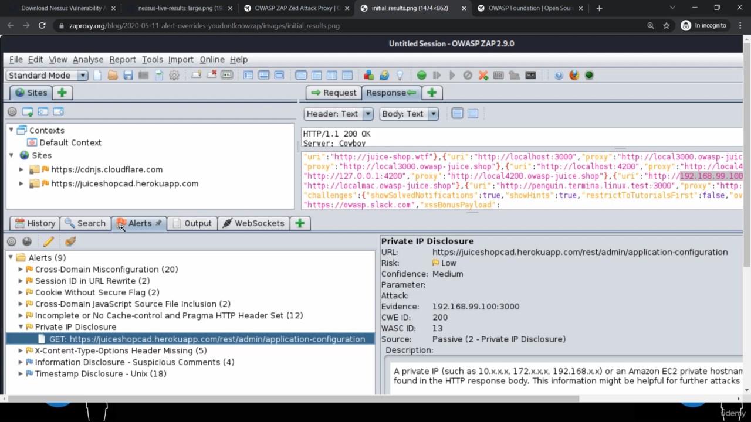
Task: Click the Persist Session floppy disk icon
Action: pyautogui.click(x=128, y=75)
